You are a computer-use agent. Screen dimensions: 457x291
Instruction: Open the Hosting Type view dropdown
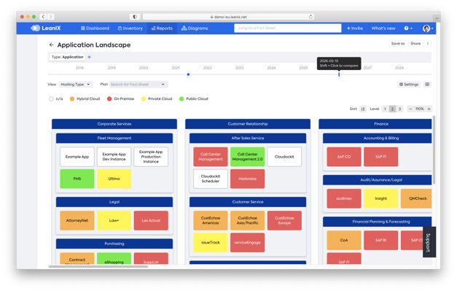pyautogui.click(x=76, y=85)
